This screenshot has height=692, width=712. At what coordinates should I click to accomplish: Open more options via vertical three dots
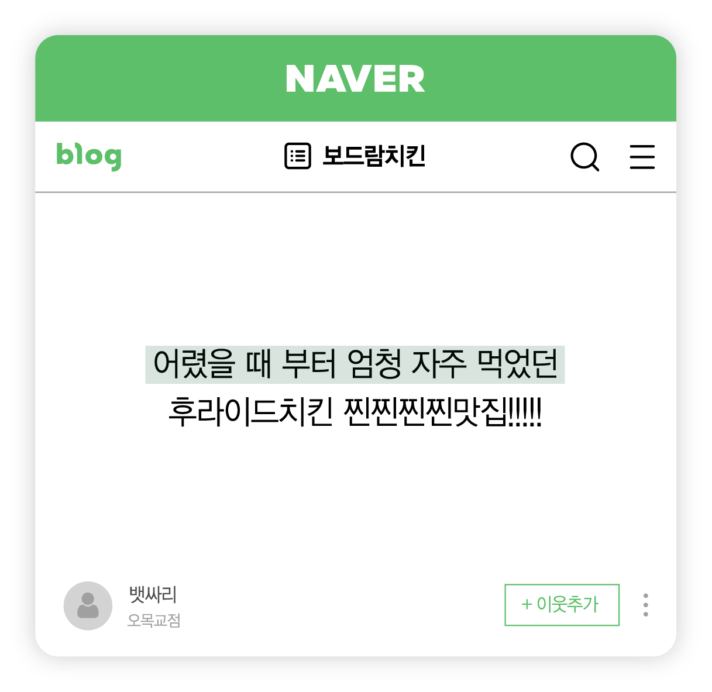pos(645,605)
